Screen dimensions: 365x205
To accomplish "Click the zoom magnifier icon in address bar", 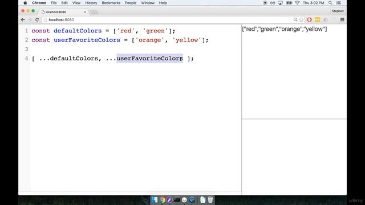I will [295, 20].
